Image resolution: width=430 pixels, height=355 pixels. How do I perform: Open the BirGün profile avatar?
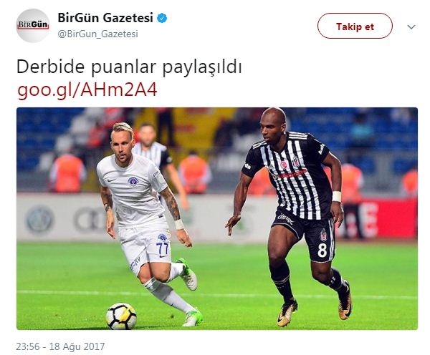click(33, 26)
